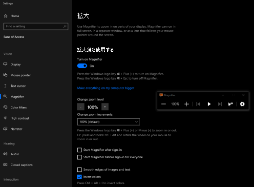
Task: Click the High contrast sun icon
Action: click(5, 118)
